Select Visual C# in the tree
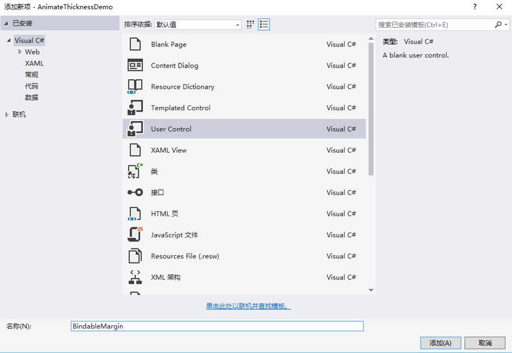The image size is (512, 353). (x=29, y=40)
